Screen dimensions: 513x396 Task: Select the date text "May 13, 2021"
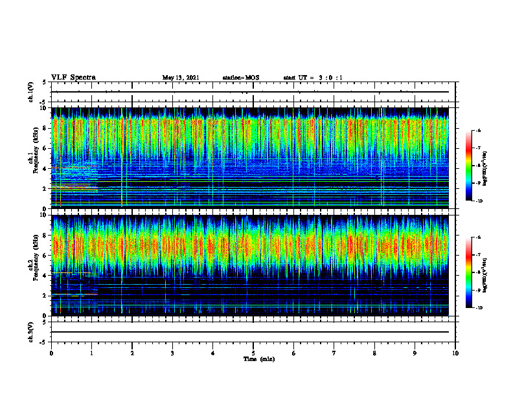[x=181, y=78]
